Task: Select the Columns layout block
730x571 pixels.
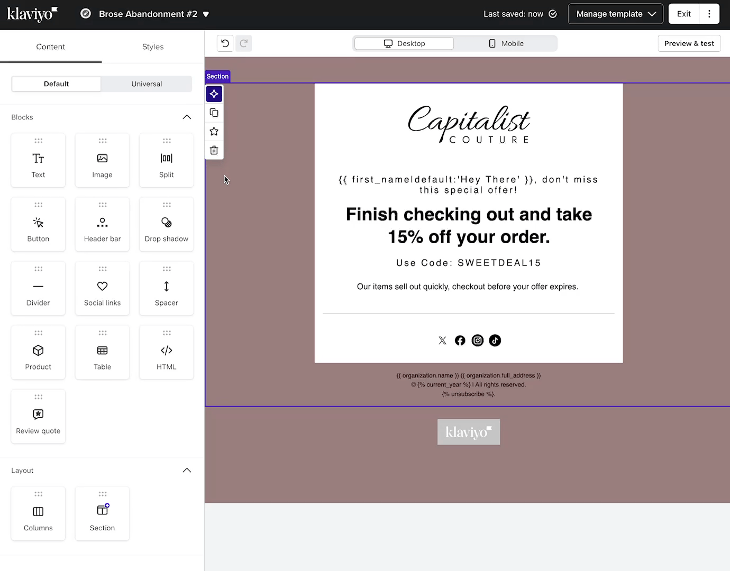Action: tap(38, 513)
